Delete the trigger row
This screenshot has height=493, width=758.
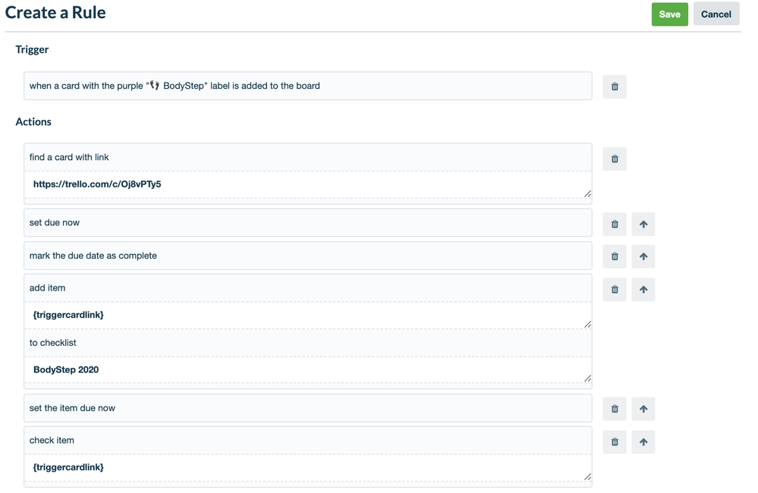[615, 86]
